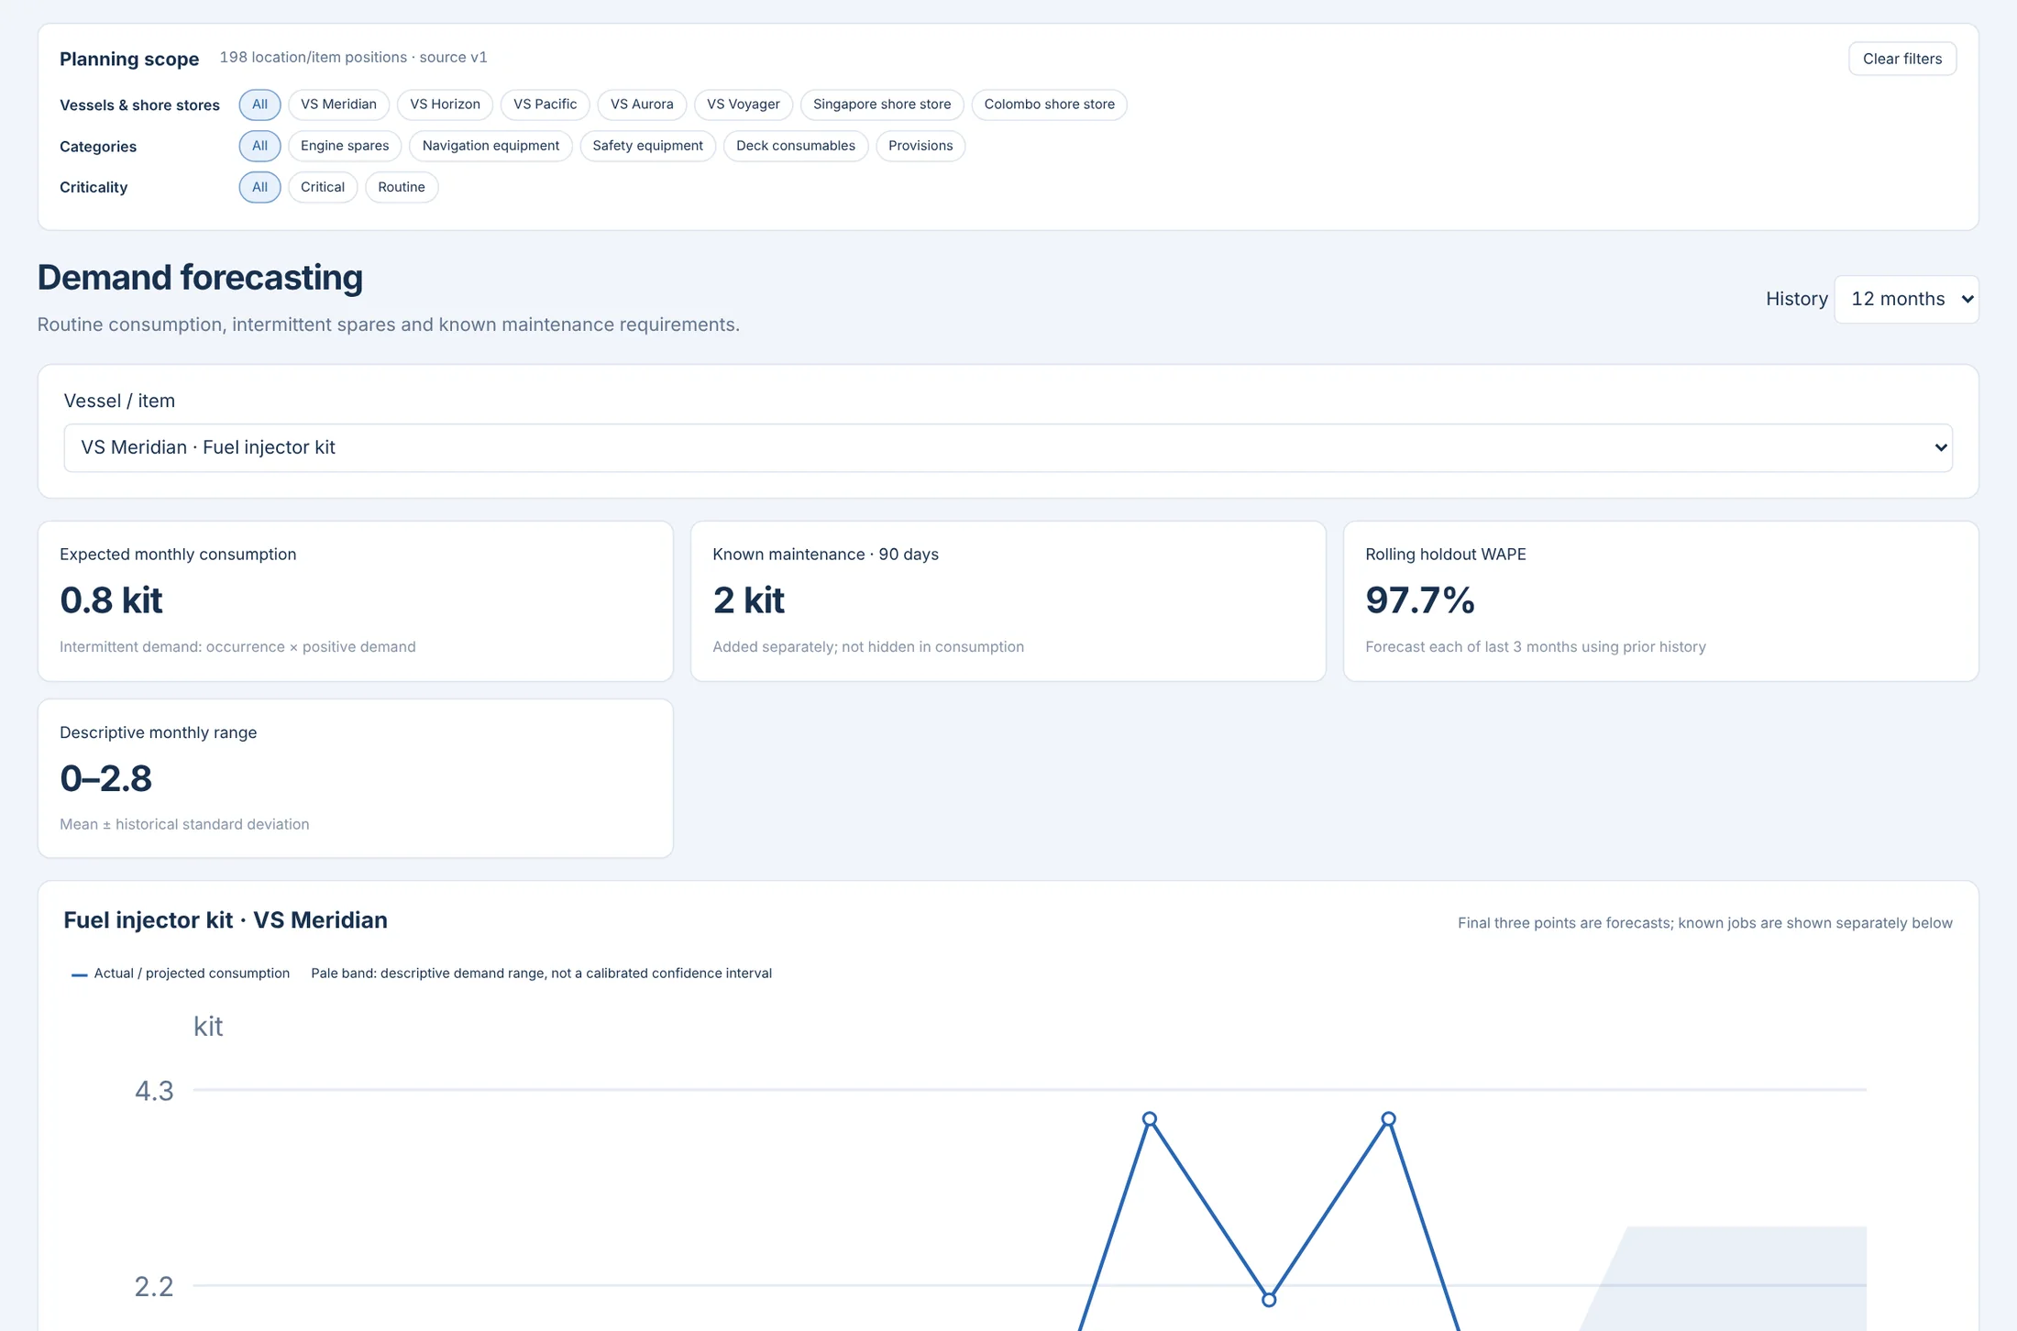Click the Clear filters button
The image size is (2017, 1331).
pos(1901,59)
